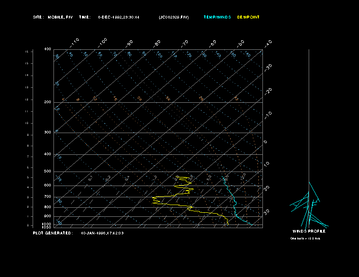Click the 200 pressure level label
Image resolution: width=359 pixels, height=277 pixels.
click(x=48, y=102)
